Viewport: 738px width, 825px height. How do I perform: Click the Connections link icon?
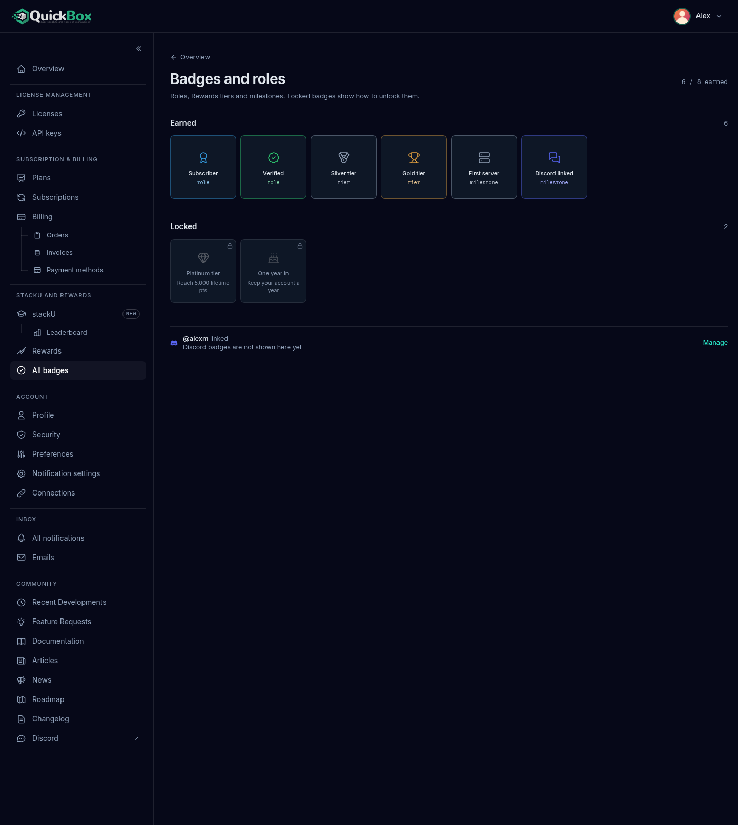point(22,493)
